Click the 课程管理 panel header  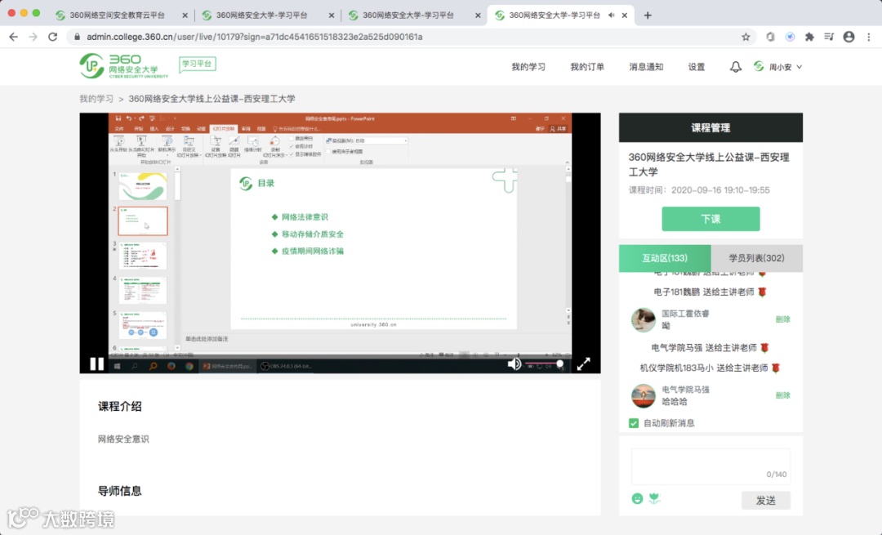point(710,127)
